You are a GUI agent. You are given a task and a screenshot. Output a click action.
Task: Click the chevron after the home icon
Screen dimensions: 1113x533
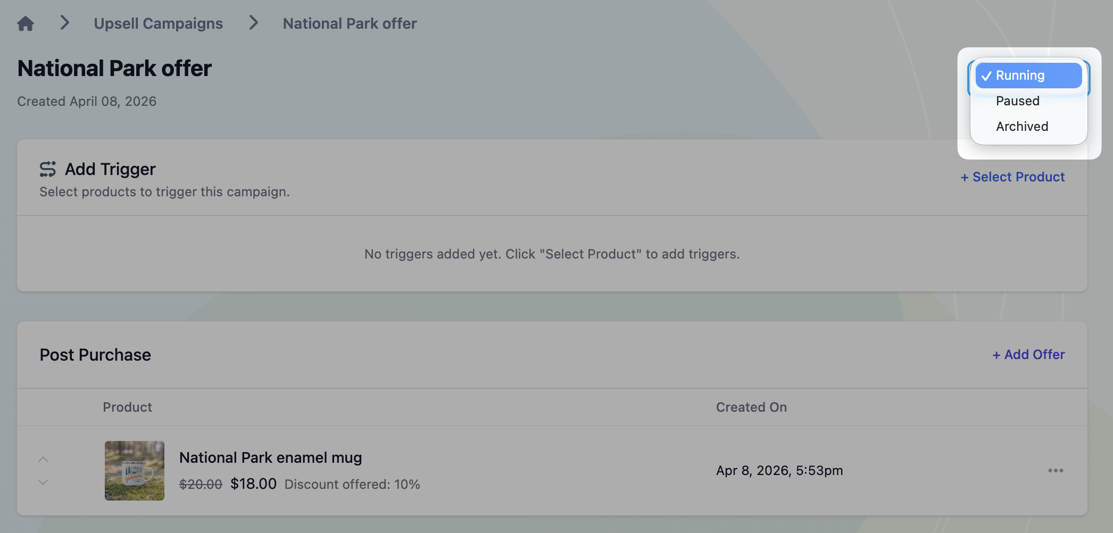point(65,23)
